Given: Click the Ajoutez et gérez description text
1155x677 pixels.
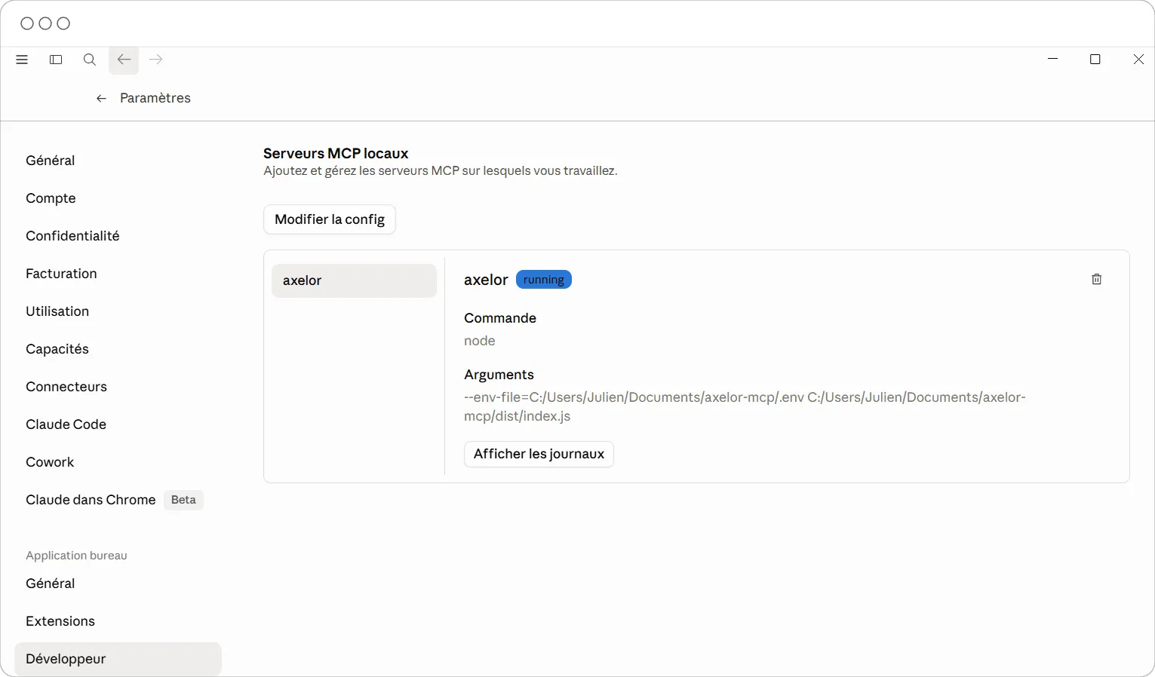Looking at the screenshot, I should (x=441, y=171).
